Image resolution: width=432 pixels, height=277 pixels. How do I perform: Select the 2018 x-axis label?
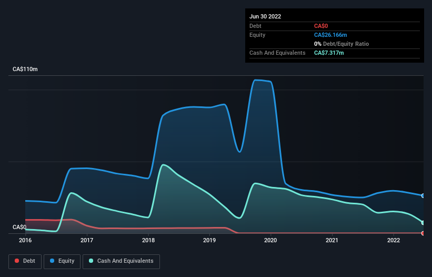(x=148, y=240)
